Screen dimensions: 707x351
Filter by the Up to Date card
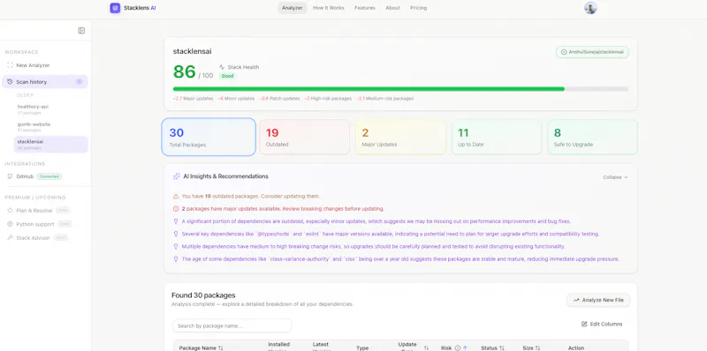tap(497, 137)
